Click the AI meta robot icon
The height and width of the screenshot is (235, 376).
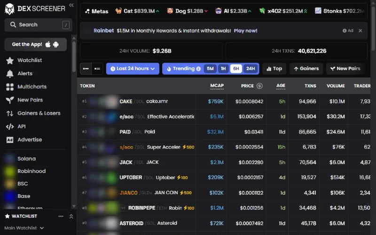click(219, 11)
